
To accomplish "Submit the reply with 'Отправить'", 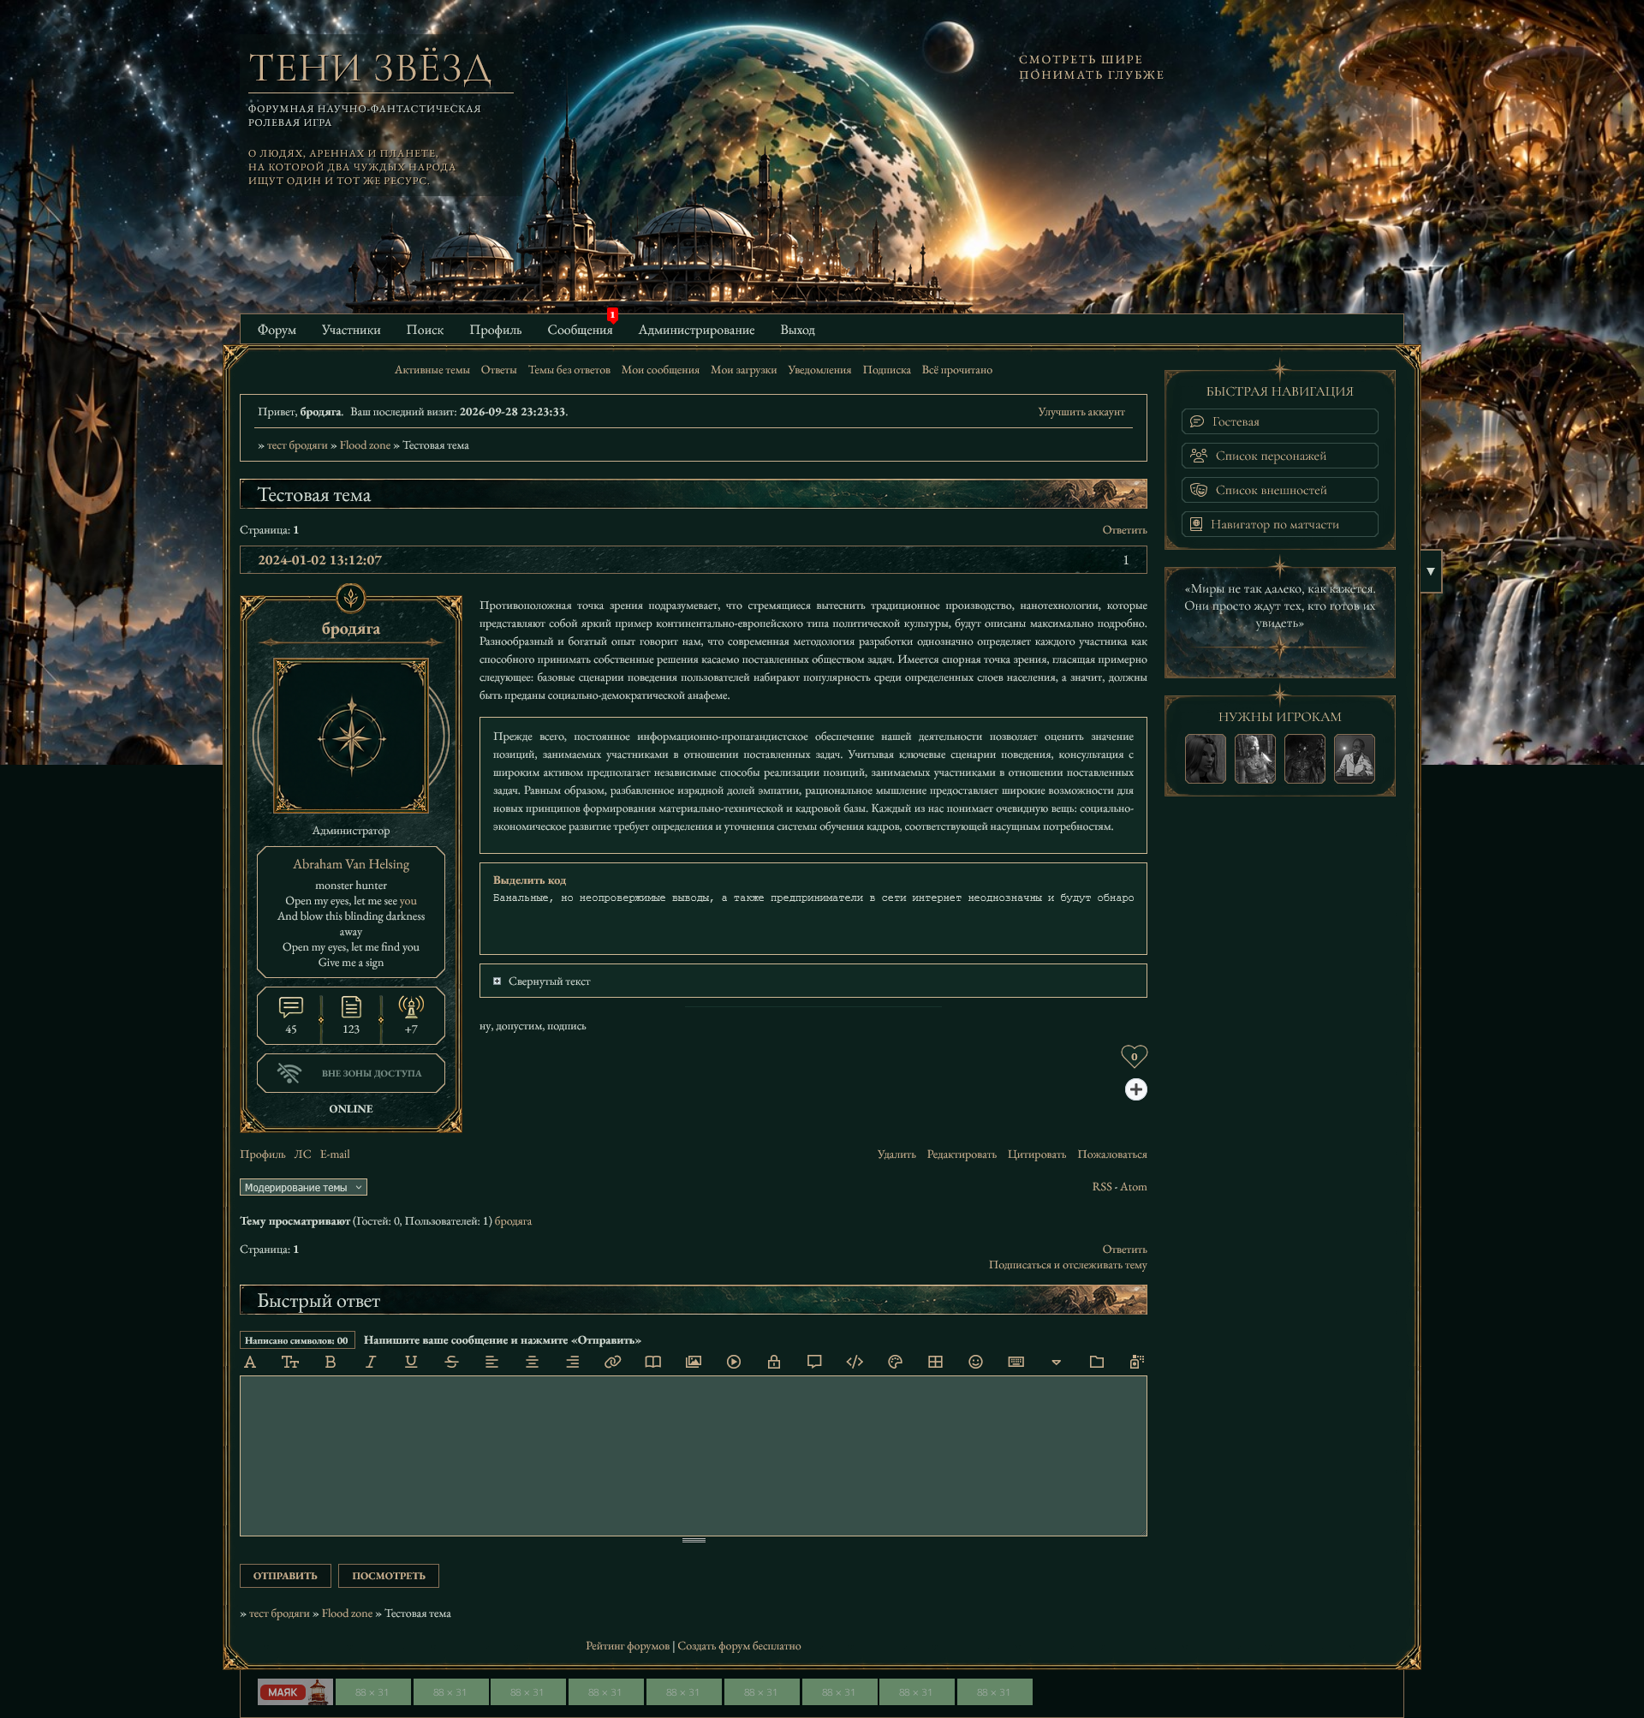I will pos(285,1575).
